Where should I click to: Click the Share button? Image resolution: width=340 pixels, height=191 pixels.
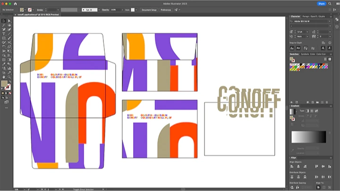[x=322, y=3]
